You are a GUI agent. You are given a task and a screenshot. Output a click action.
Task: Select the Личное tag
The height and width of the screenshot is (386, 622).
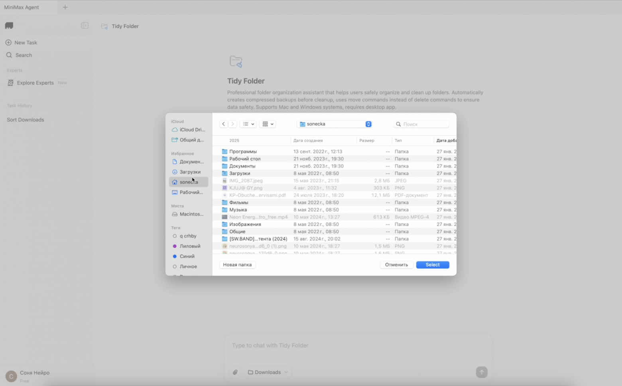click(188, 266)
